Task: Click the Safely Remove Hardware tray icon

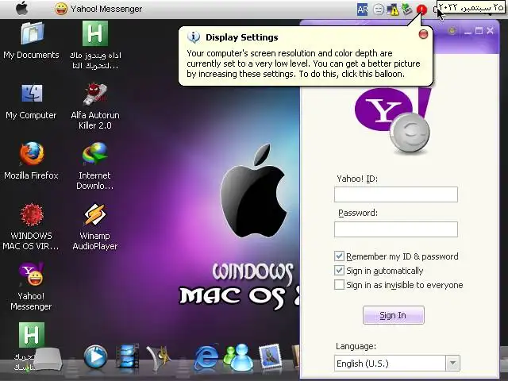Action: (407, 9)
